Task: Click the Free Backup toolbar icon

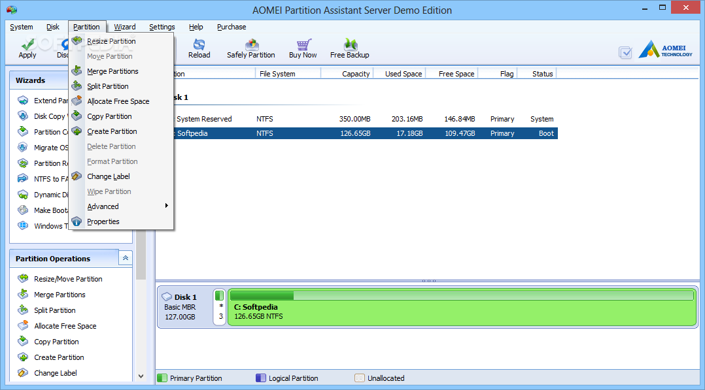Action: [351, 44]
